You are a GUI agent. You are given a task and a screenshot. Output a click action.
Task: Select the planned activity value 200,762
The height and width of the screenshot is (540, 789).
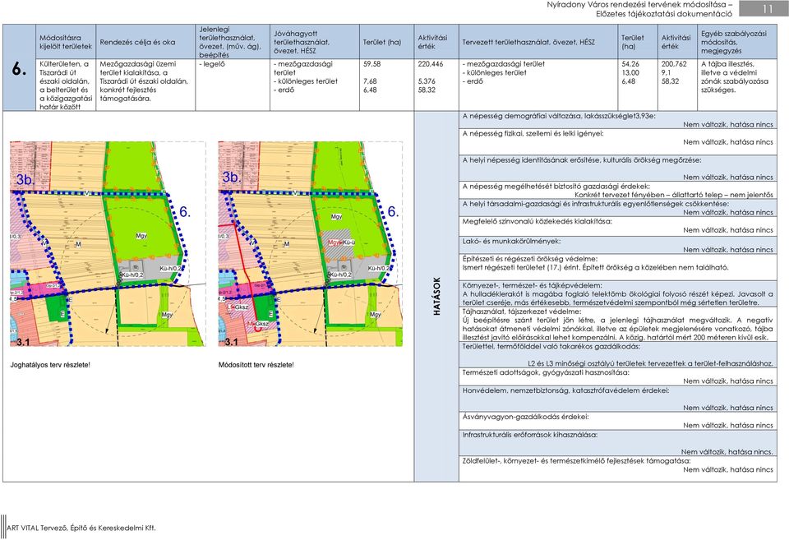674,64
